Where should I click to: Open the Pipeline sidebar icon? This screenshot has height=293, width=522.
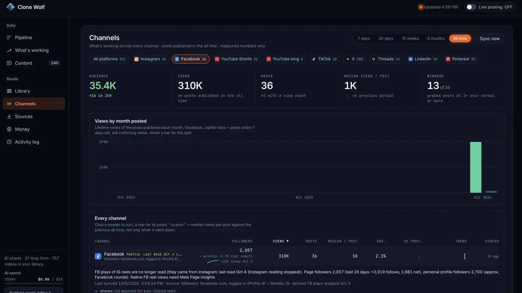tap(9, 38)
